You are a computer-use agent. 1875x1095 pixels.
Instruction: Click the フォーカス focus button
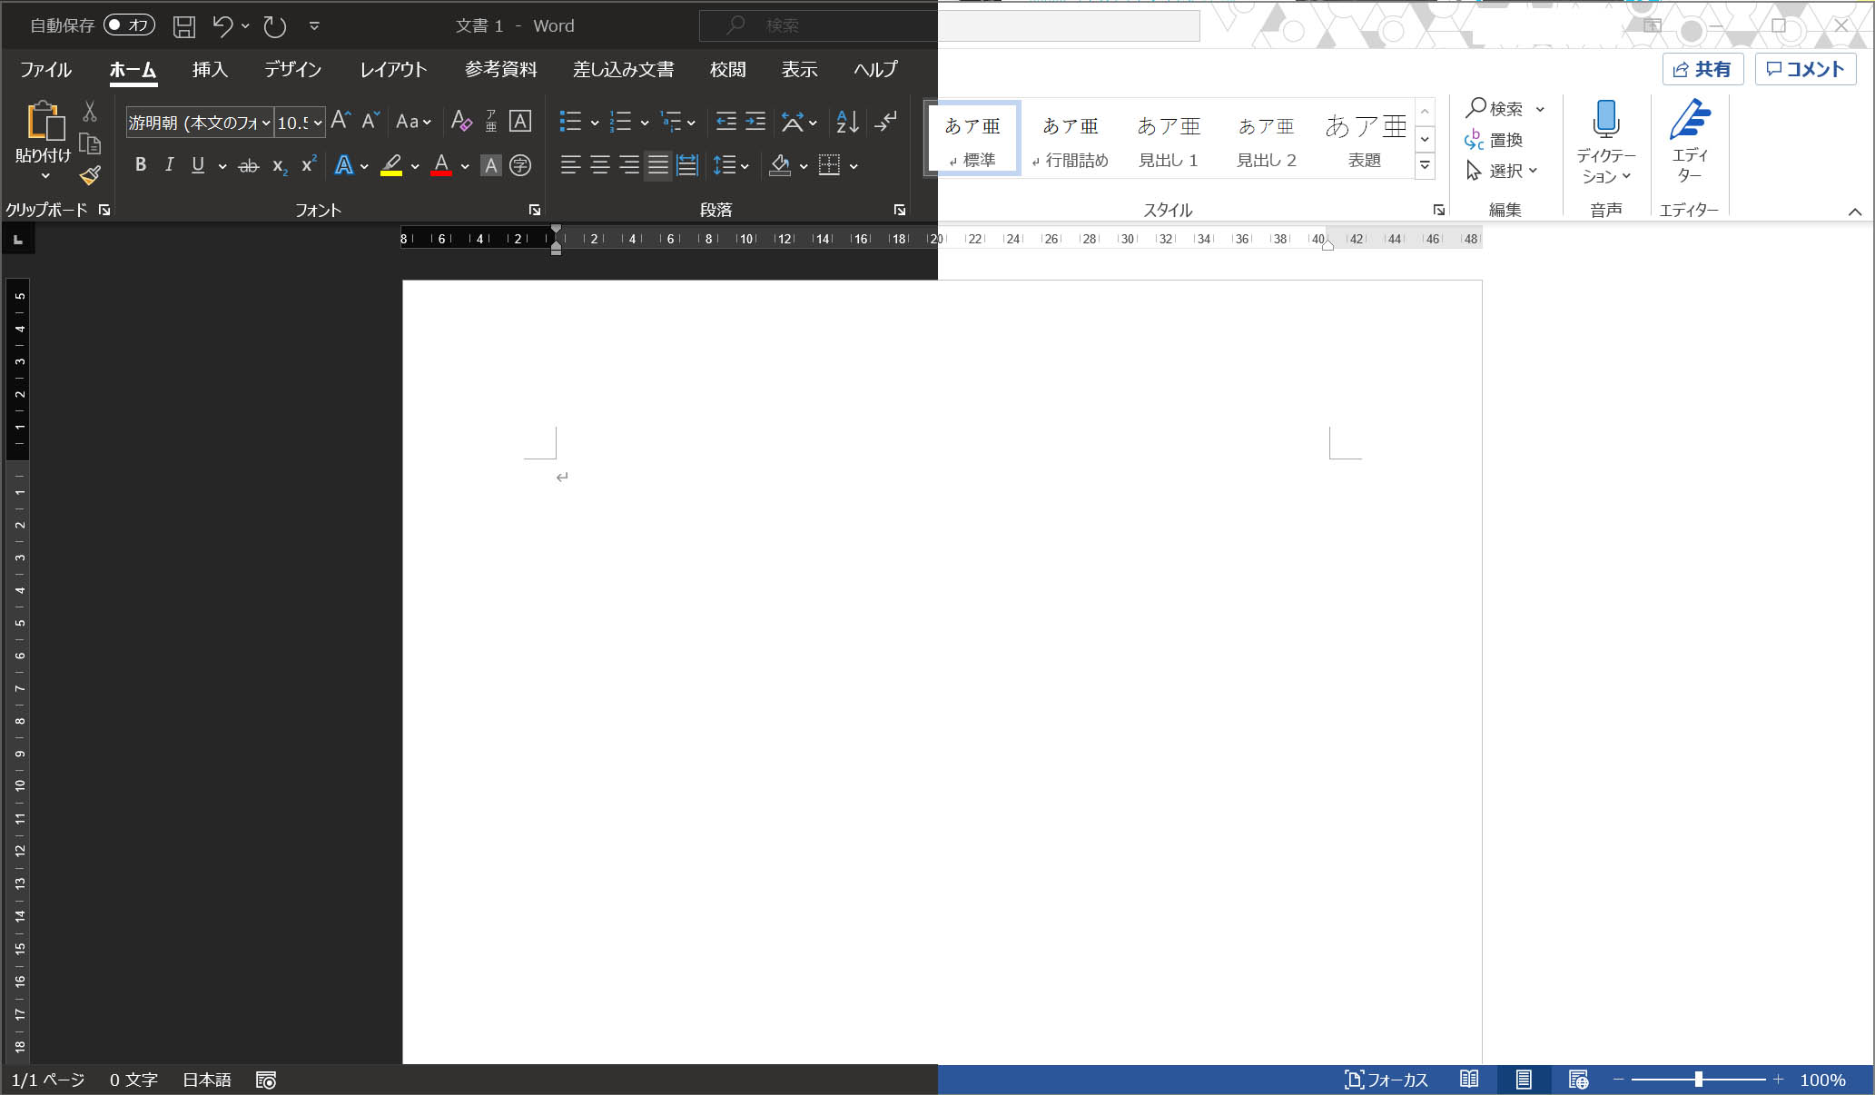click(1387, 1080)
